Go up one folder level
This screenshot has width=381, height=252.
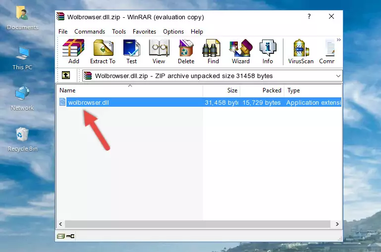(66, 76)
